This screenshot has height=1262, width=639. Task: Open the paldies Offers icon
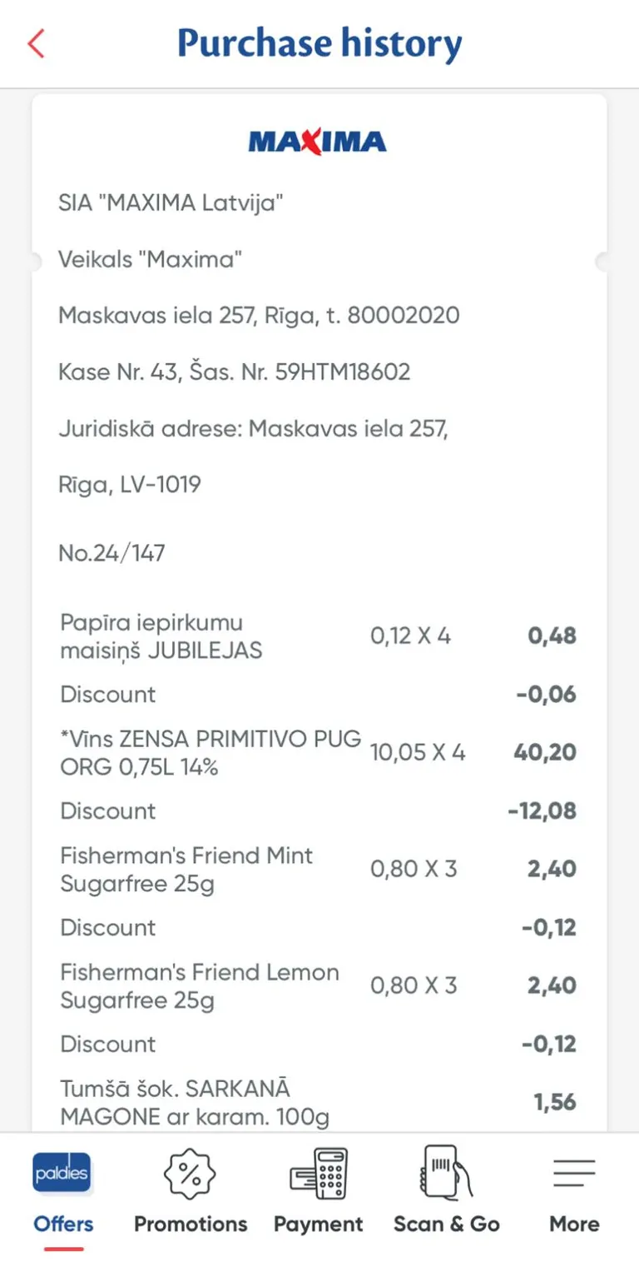[x=62, y=1174]
